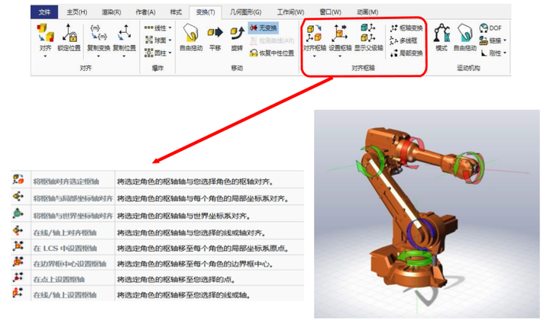Activate the 自由拖动 free drag tool in 移动 group
The image size is (550, 321).
tap(191, 36)
